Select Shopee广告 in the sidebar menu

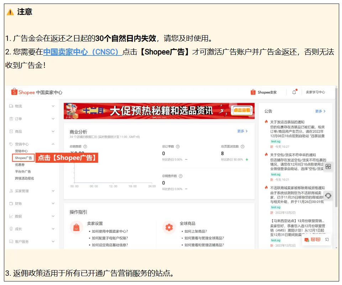click(23, 157)
